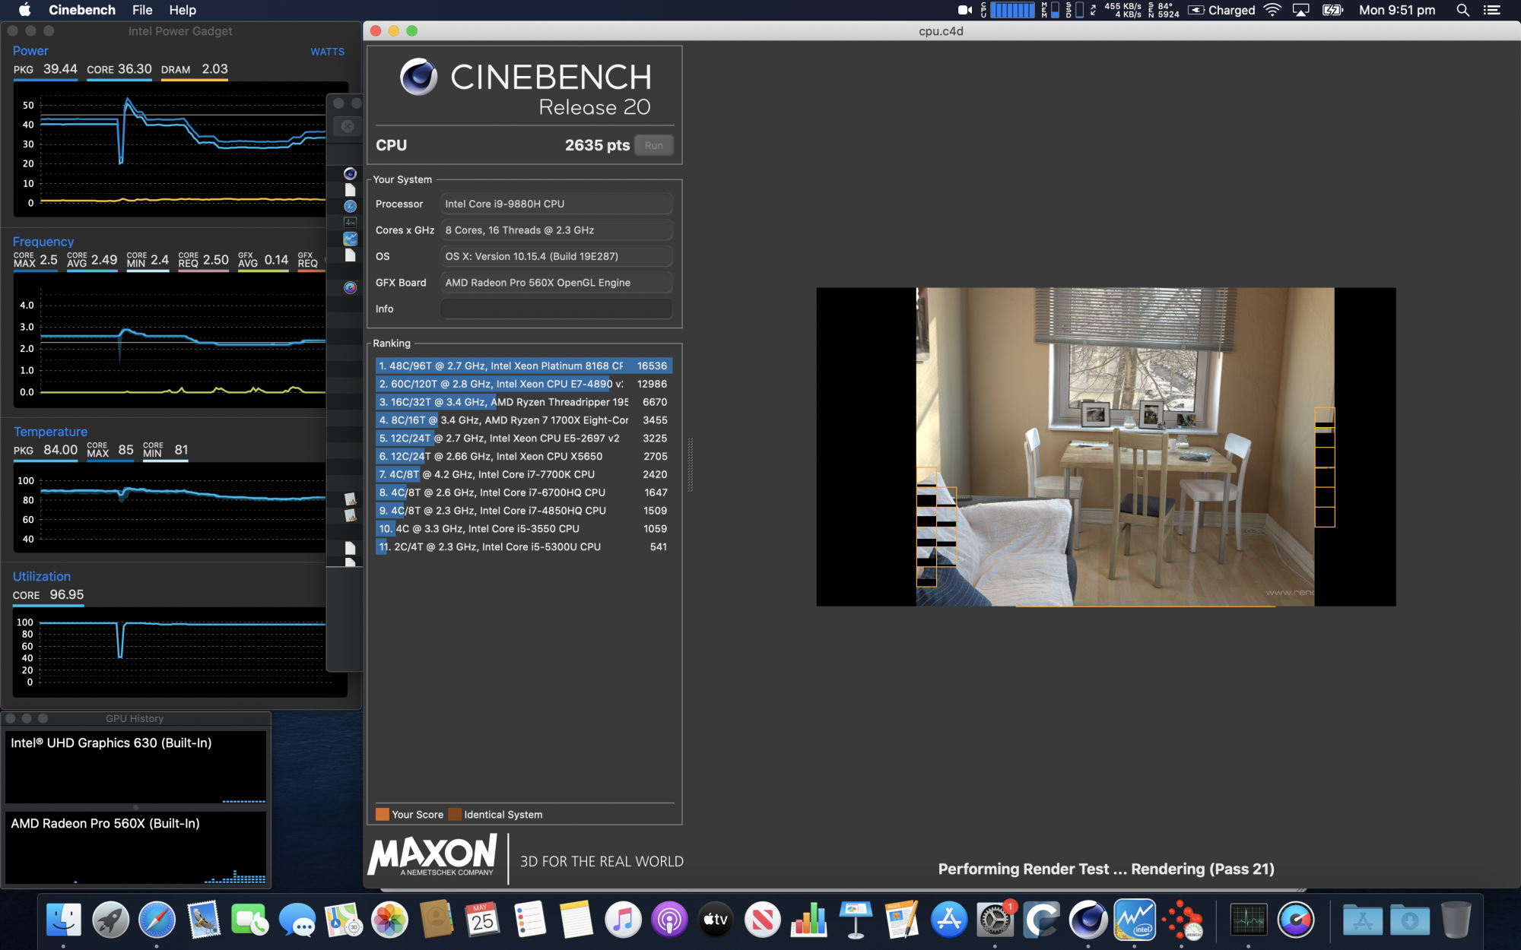Click the empty Info text field
This screenshot has height=950, width=1521.
tap(556, 309)
